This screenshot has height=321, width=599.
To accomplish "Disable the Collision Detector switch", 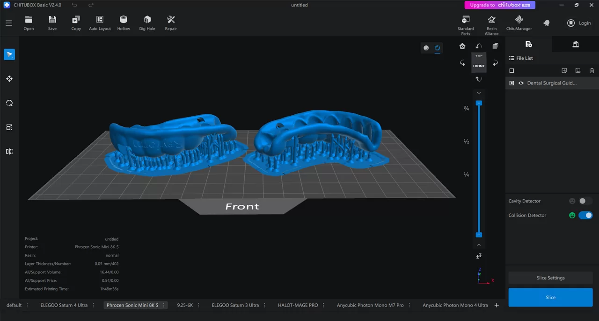I will point(586,215).
